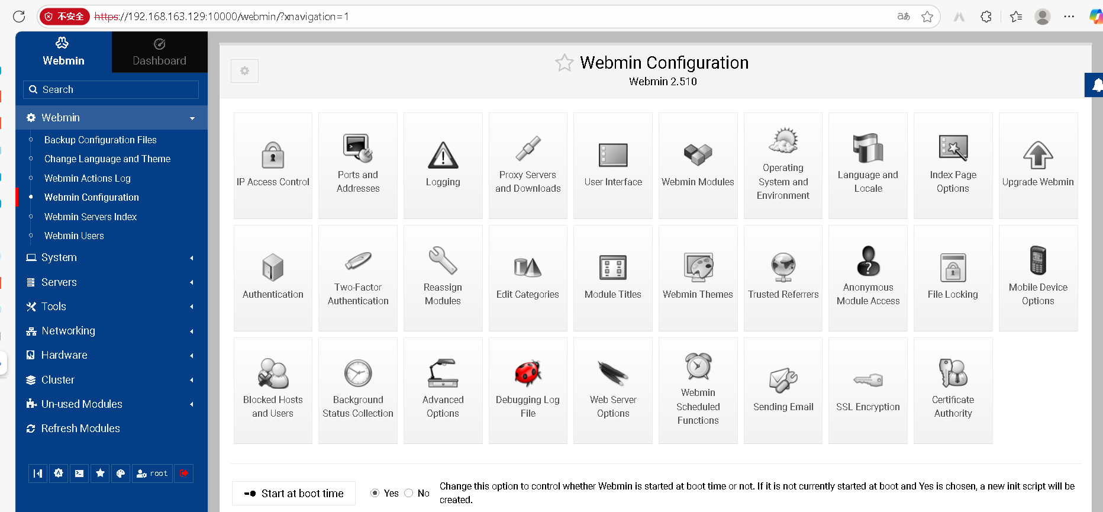Select Webmin Configuration in sidebar
The width and height of the screenshot is (1103, 512).
[92, 197]
